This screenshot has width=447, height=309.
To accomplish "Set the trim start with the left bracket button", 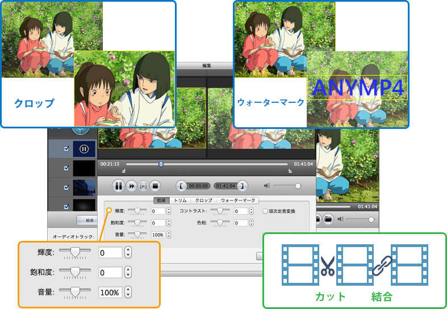I will (181, 186).
